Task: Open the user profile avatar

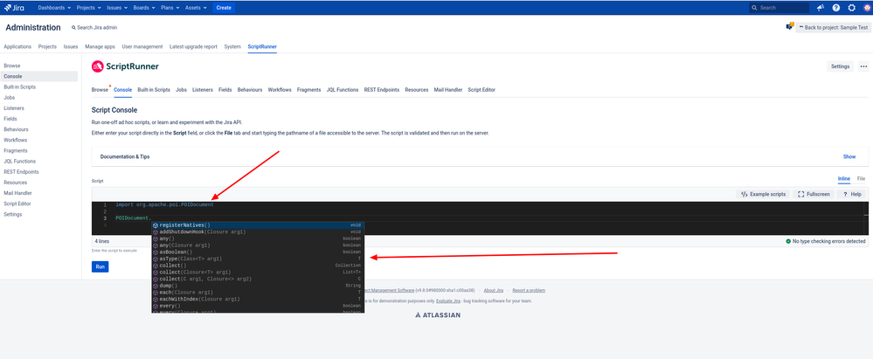Action: [x=866, y=8]
